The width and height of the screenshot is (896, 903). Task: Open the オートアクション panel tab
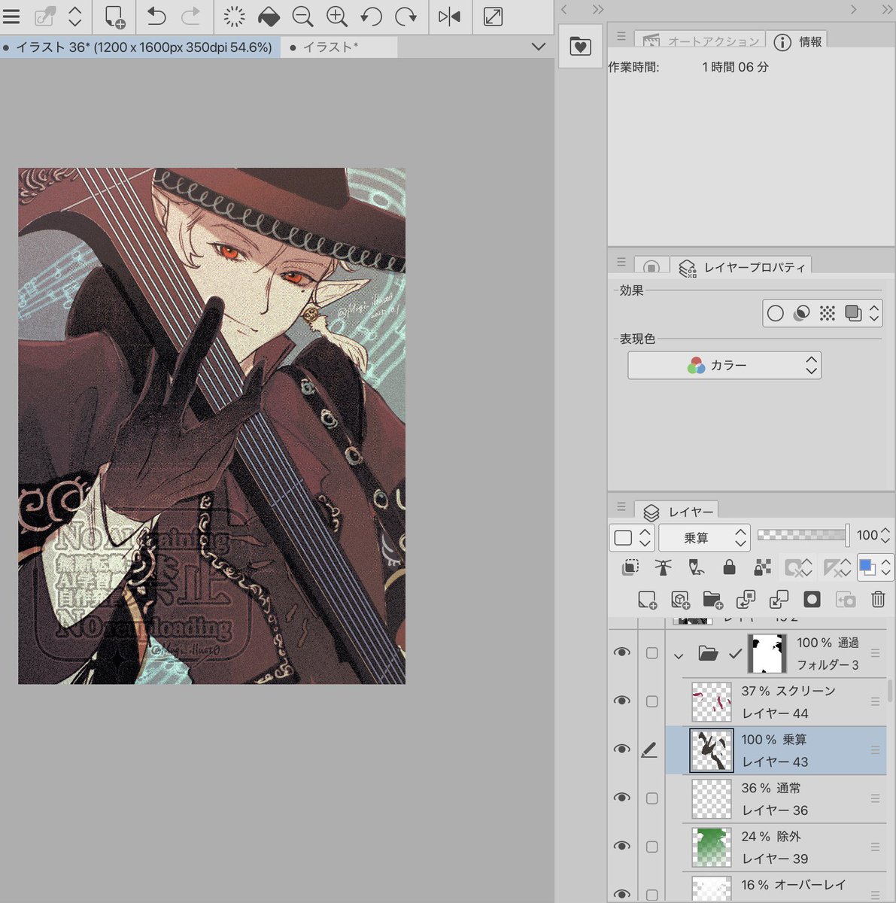click(x=701, y=41)
